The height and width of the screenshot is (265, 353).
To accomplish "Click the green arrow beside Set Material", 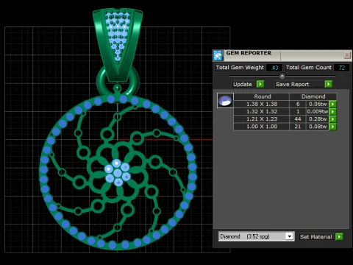I will coord(339,237).
